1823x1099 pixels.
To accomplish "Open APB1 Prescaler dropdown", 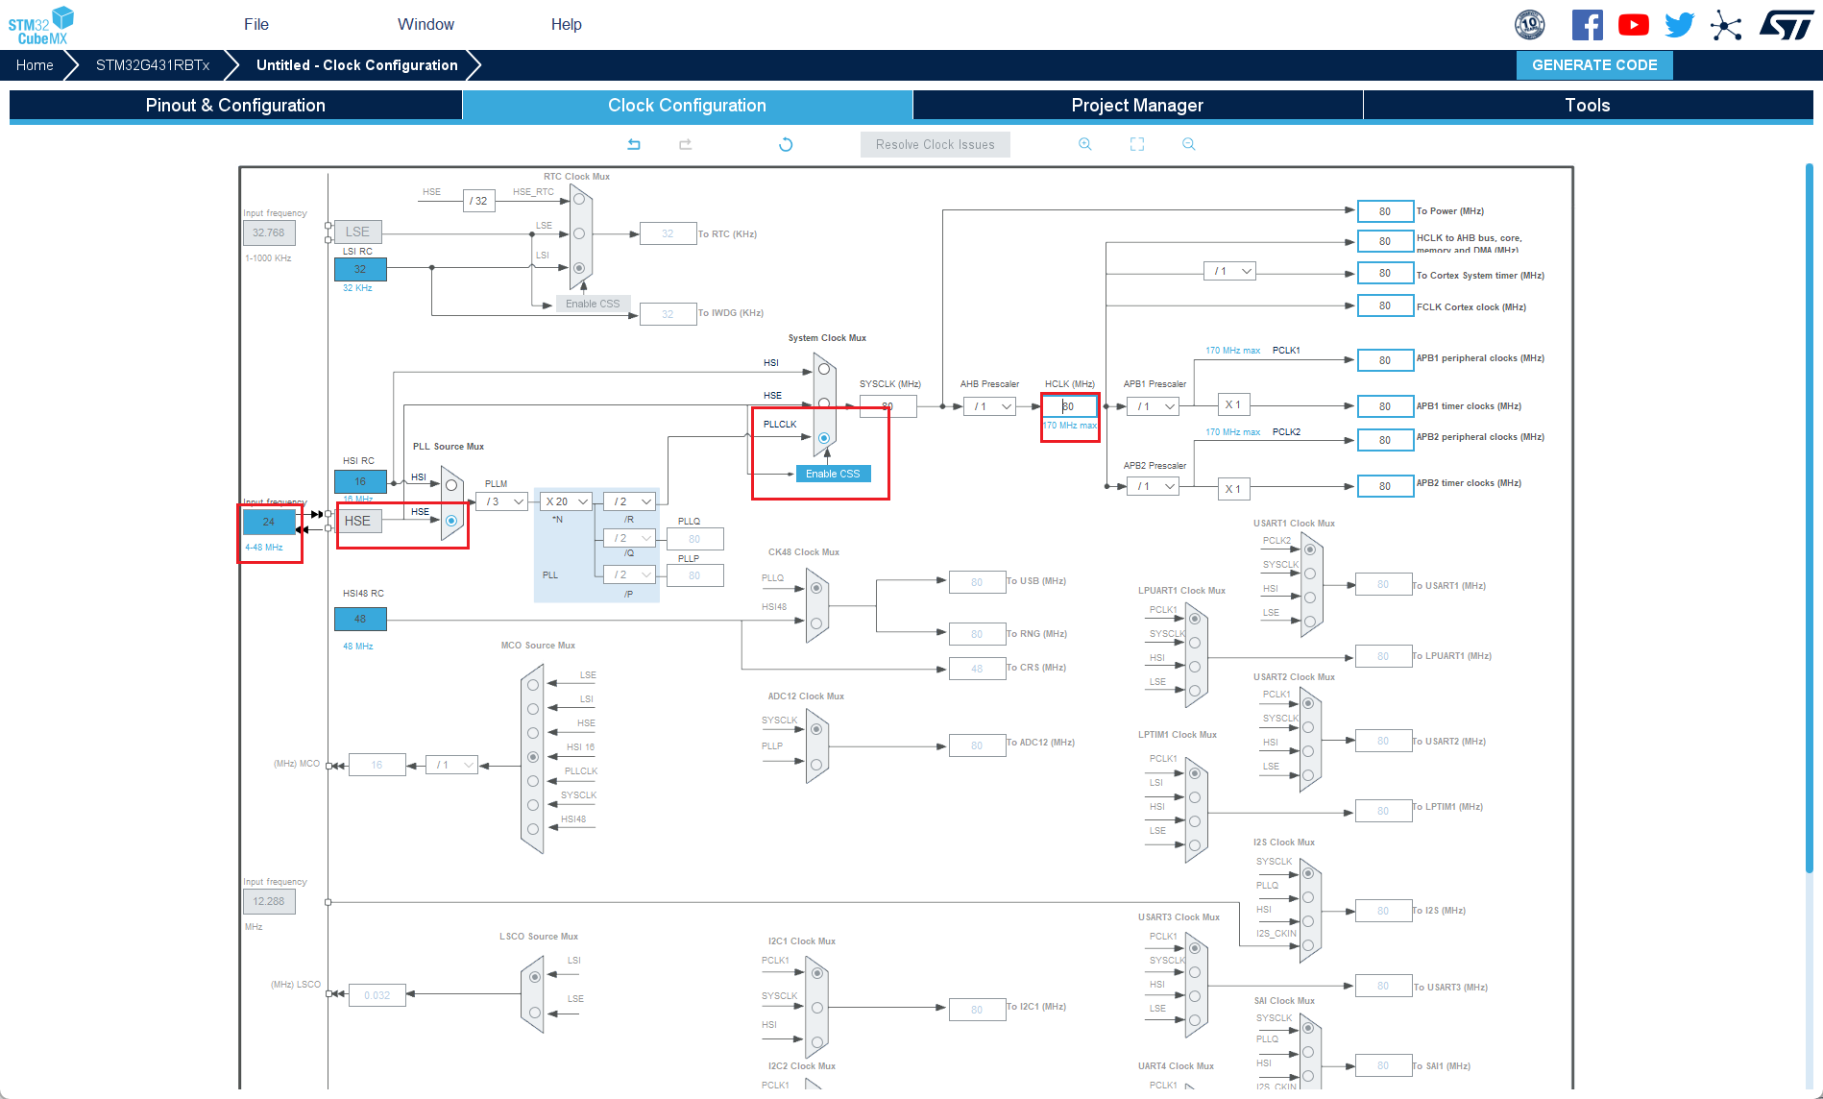I will coord(1153,406).
